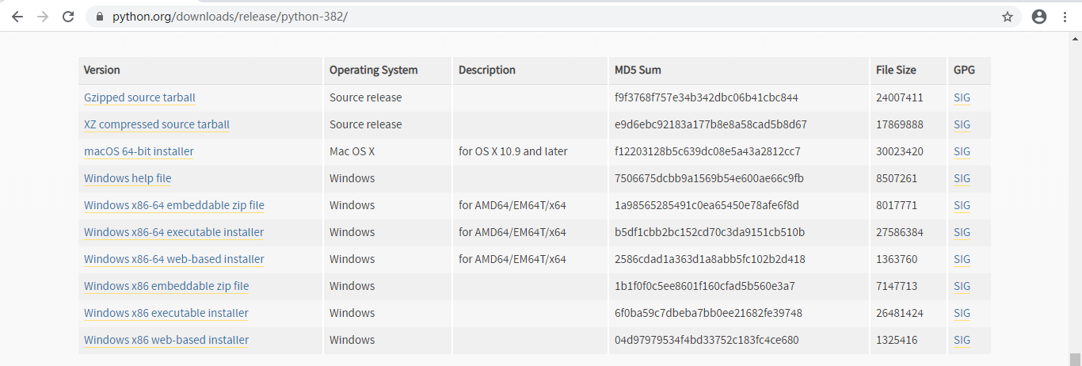1082x366 pixels.
Task: Download the XZ compressed source tarball
Action: coord(157,124)
